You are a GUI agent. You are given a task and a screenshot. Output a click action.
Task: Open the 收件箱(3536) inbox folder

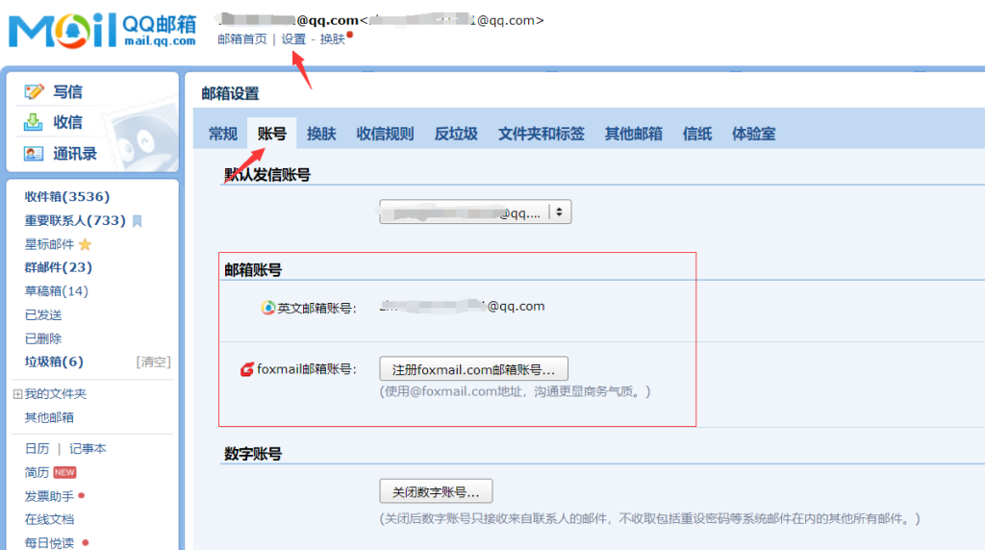67,196
